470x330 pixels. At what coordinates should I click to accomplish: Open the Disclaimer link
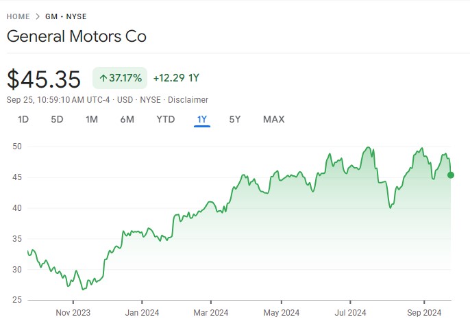[x=188, y=100]
